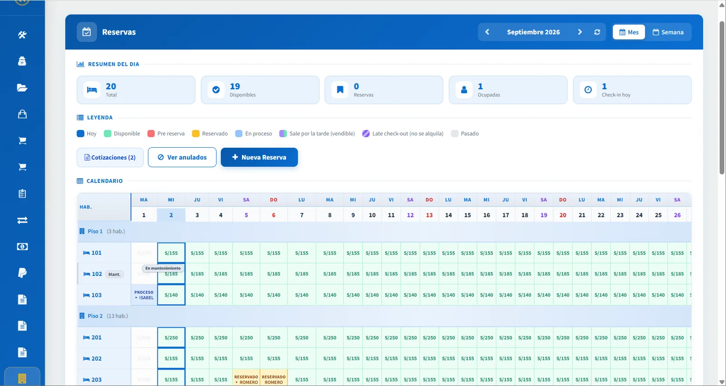Viewport: 726px width, 386px height.
Task: Select room 201 S/250 cell on day 20
Action: tap(563, 338)
